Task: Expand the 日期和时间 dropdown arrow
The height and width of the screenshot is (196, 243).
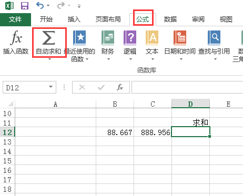Action: [181, 59]
